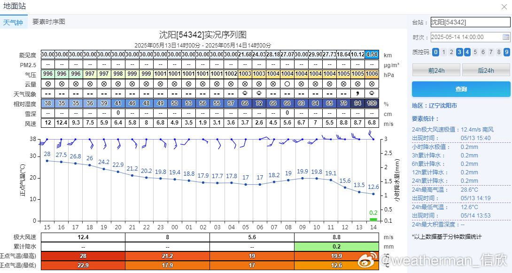Select the highlighted 4.54 visibility cell
The width and height of the screenshot is (512, 273).
372,55
